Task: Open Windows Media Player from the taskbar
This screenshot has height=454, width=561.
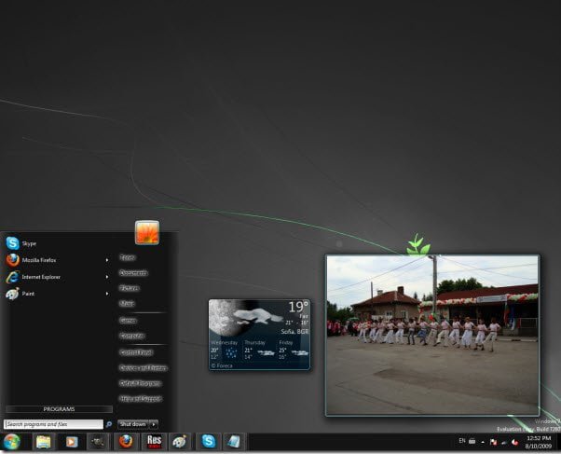Action: [x=72, y=442]
